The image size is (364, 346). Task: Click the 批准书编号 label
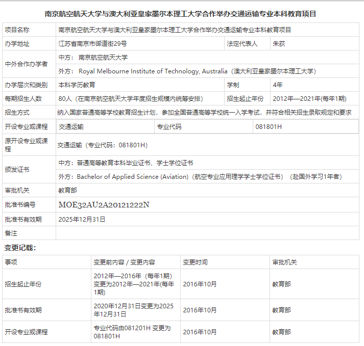pos(20,205)
